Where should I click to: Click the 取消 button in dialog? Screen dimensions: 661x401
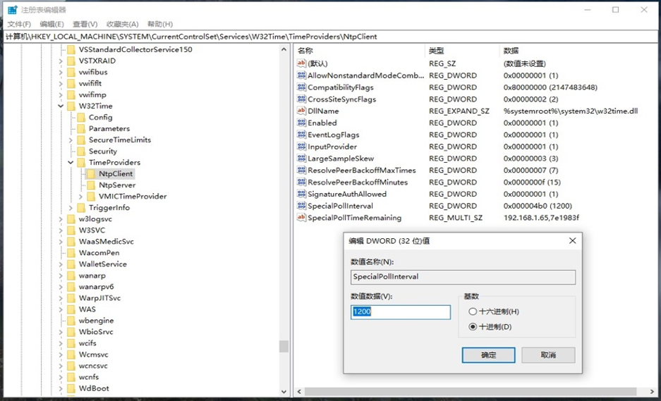coord(548,355)
